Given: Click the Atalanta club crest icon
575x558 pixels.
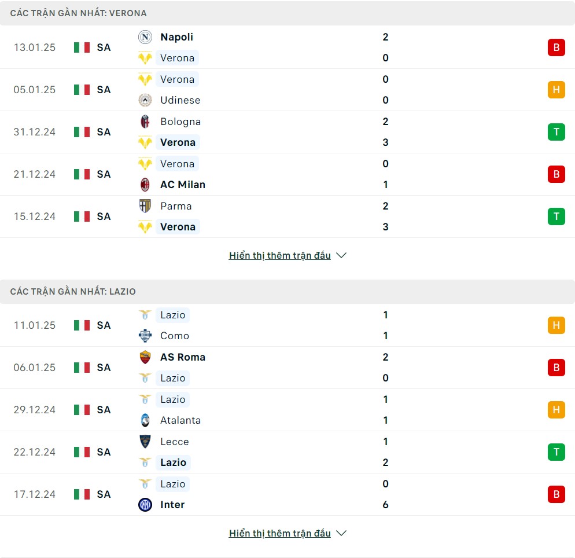Looking at the screenshot, I should [145, 420].
